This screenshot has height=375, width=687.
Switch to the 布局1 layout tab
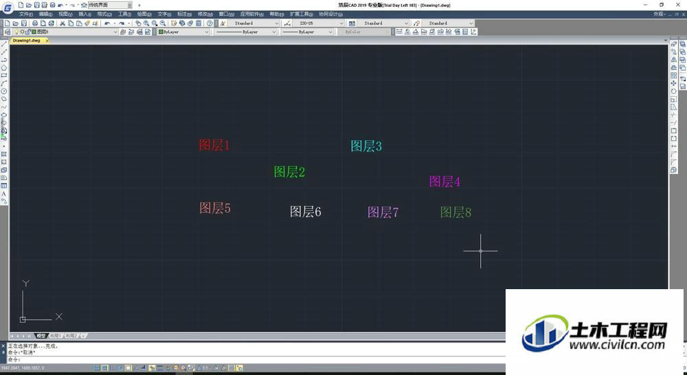(55, 336)
